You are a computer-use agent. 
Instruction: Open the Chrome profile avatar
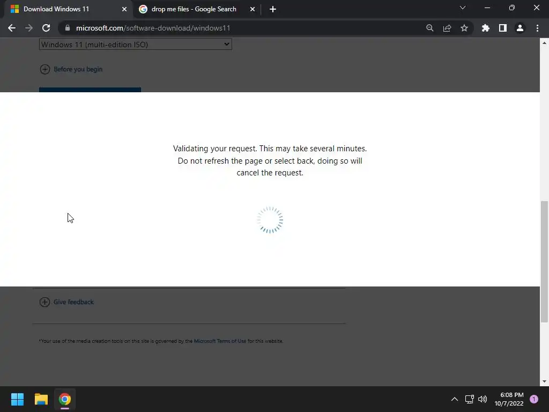(520, 28)
